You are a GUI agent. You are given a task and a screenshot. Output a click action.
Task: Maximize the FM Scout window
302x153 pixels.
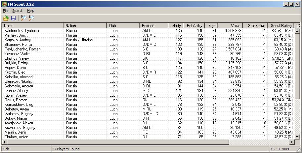point(291,4)
